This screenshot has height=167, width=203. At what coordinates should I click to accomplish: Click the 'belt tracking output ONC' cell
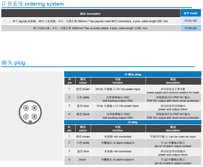(x=118, y=99)
